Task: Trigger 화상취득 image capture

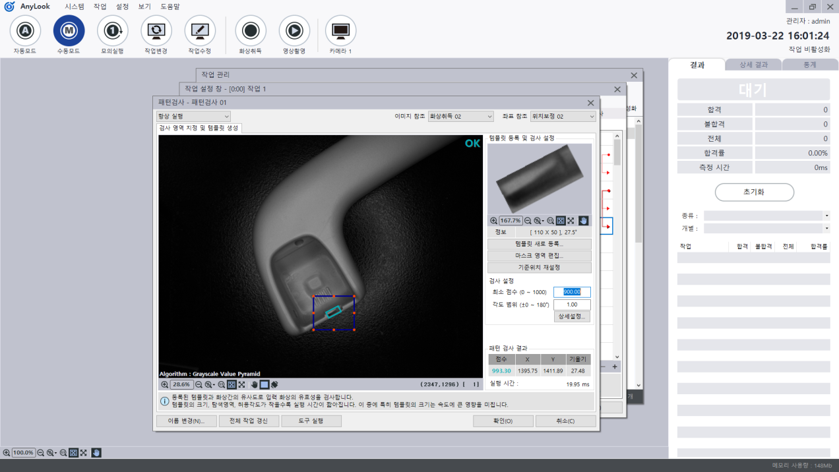Action: tap(251, 31)
